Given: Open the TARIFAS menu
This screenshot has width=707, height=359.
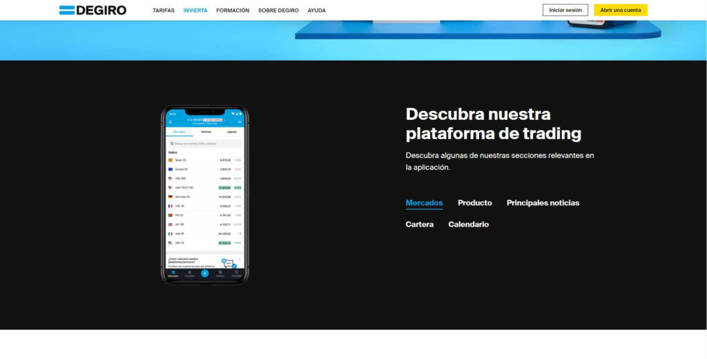Looking at the screenshot, I should point(163,10).
